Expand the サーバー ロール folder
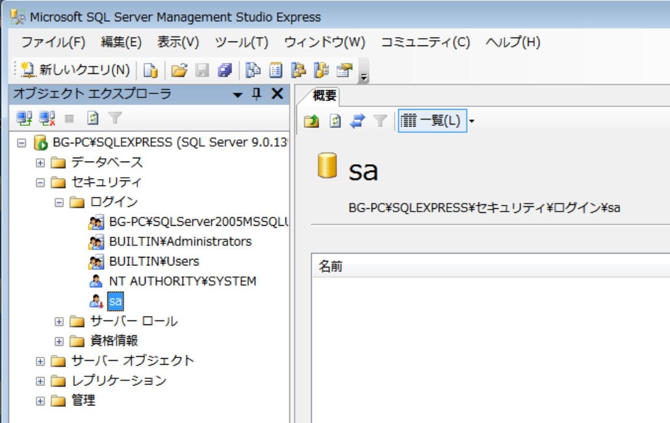The height and width of the screenshot is (423, 670). tap(59, 322)
